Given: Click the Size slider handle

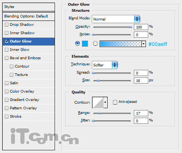Looking at the screenshot, I should [x=98, y=80].
